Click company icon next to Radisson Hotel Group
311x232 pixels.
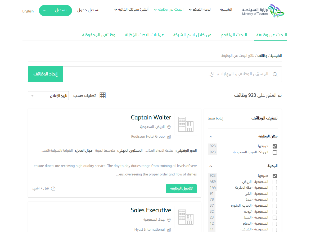[x=169, y=137]
